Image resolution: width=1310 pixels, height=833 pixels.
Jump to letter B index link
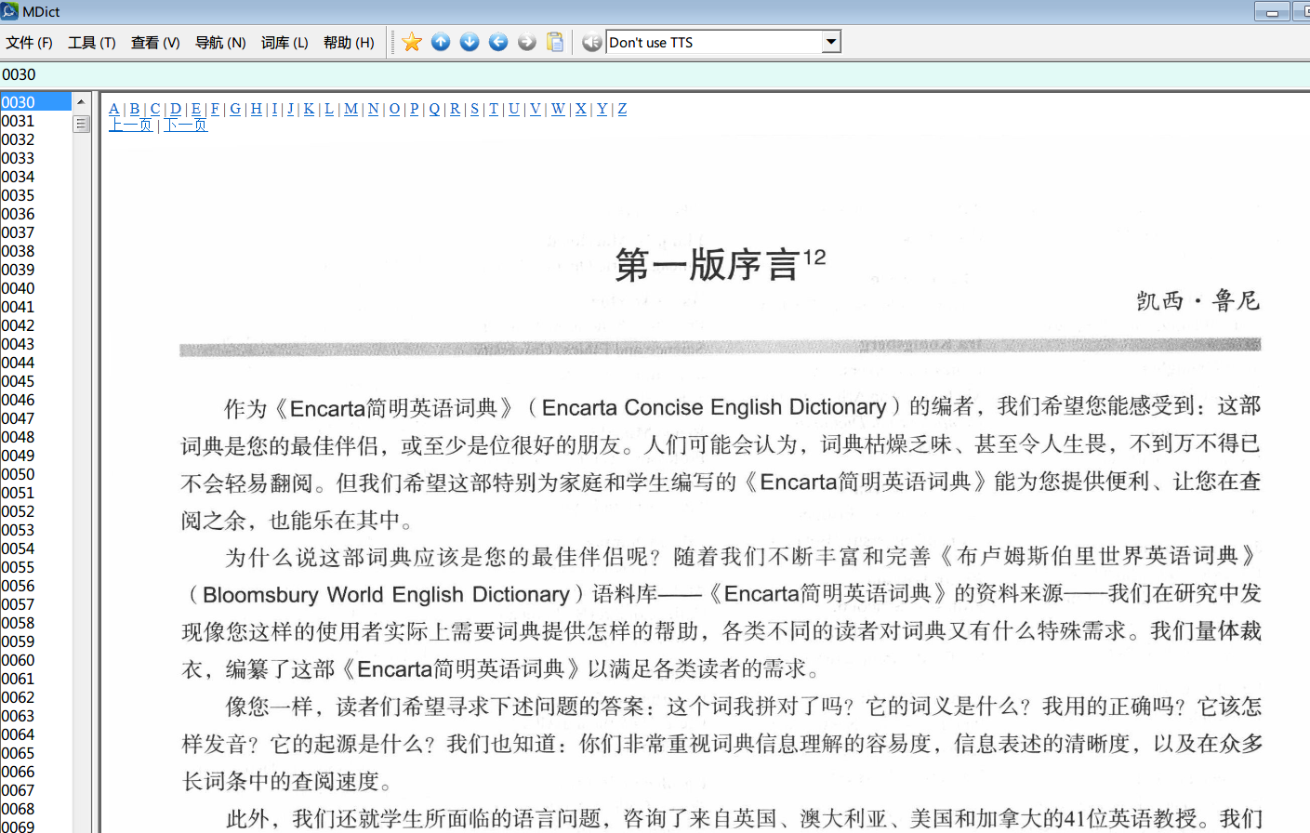tap(135, 109)
